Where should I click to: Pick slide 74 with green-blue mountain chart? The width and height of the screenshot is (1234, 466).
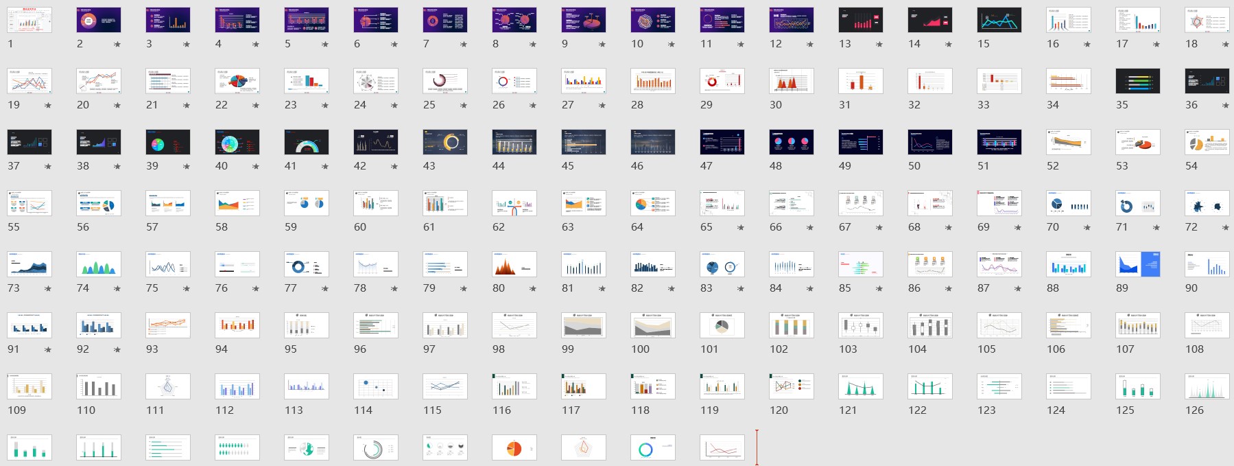click(99, 264)
